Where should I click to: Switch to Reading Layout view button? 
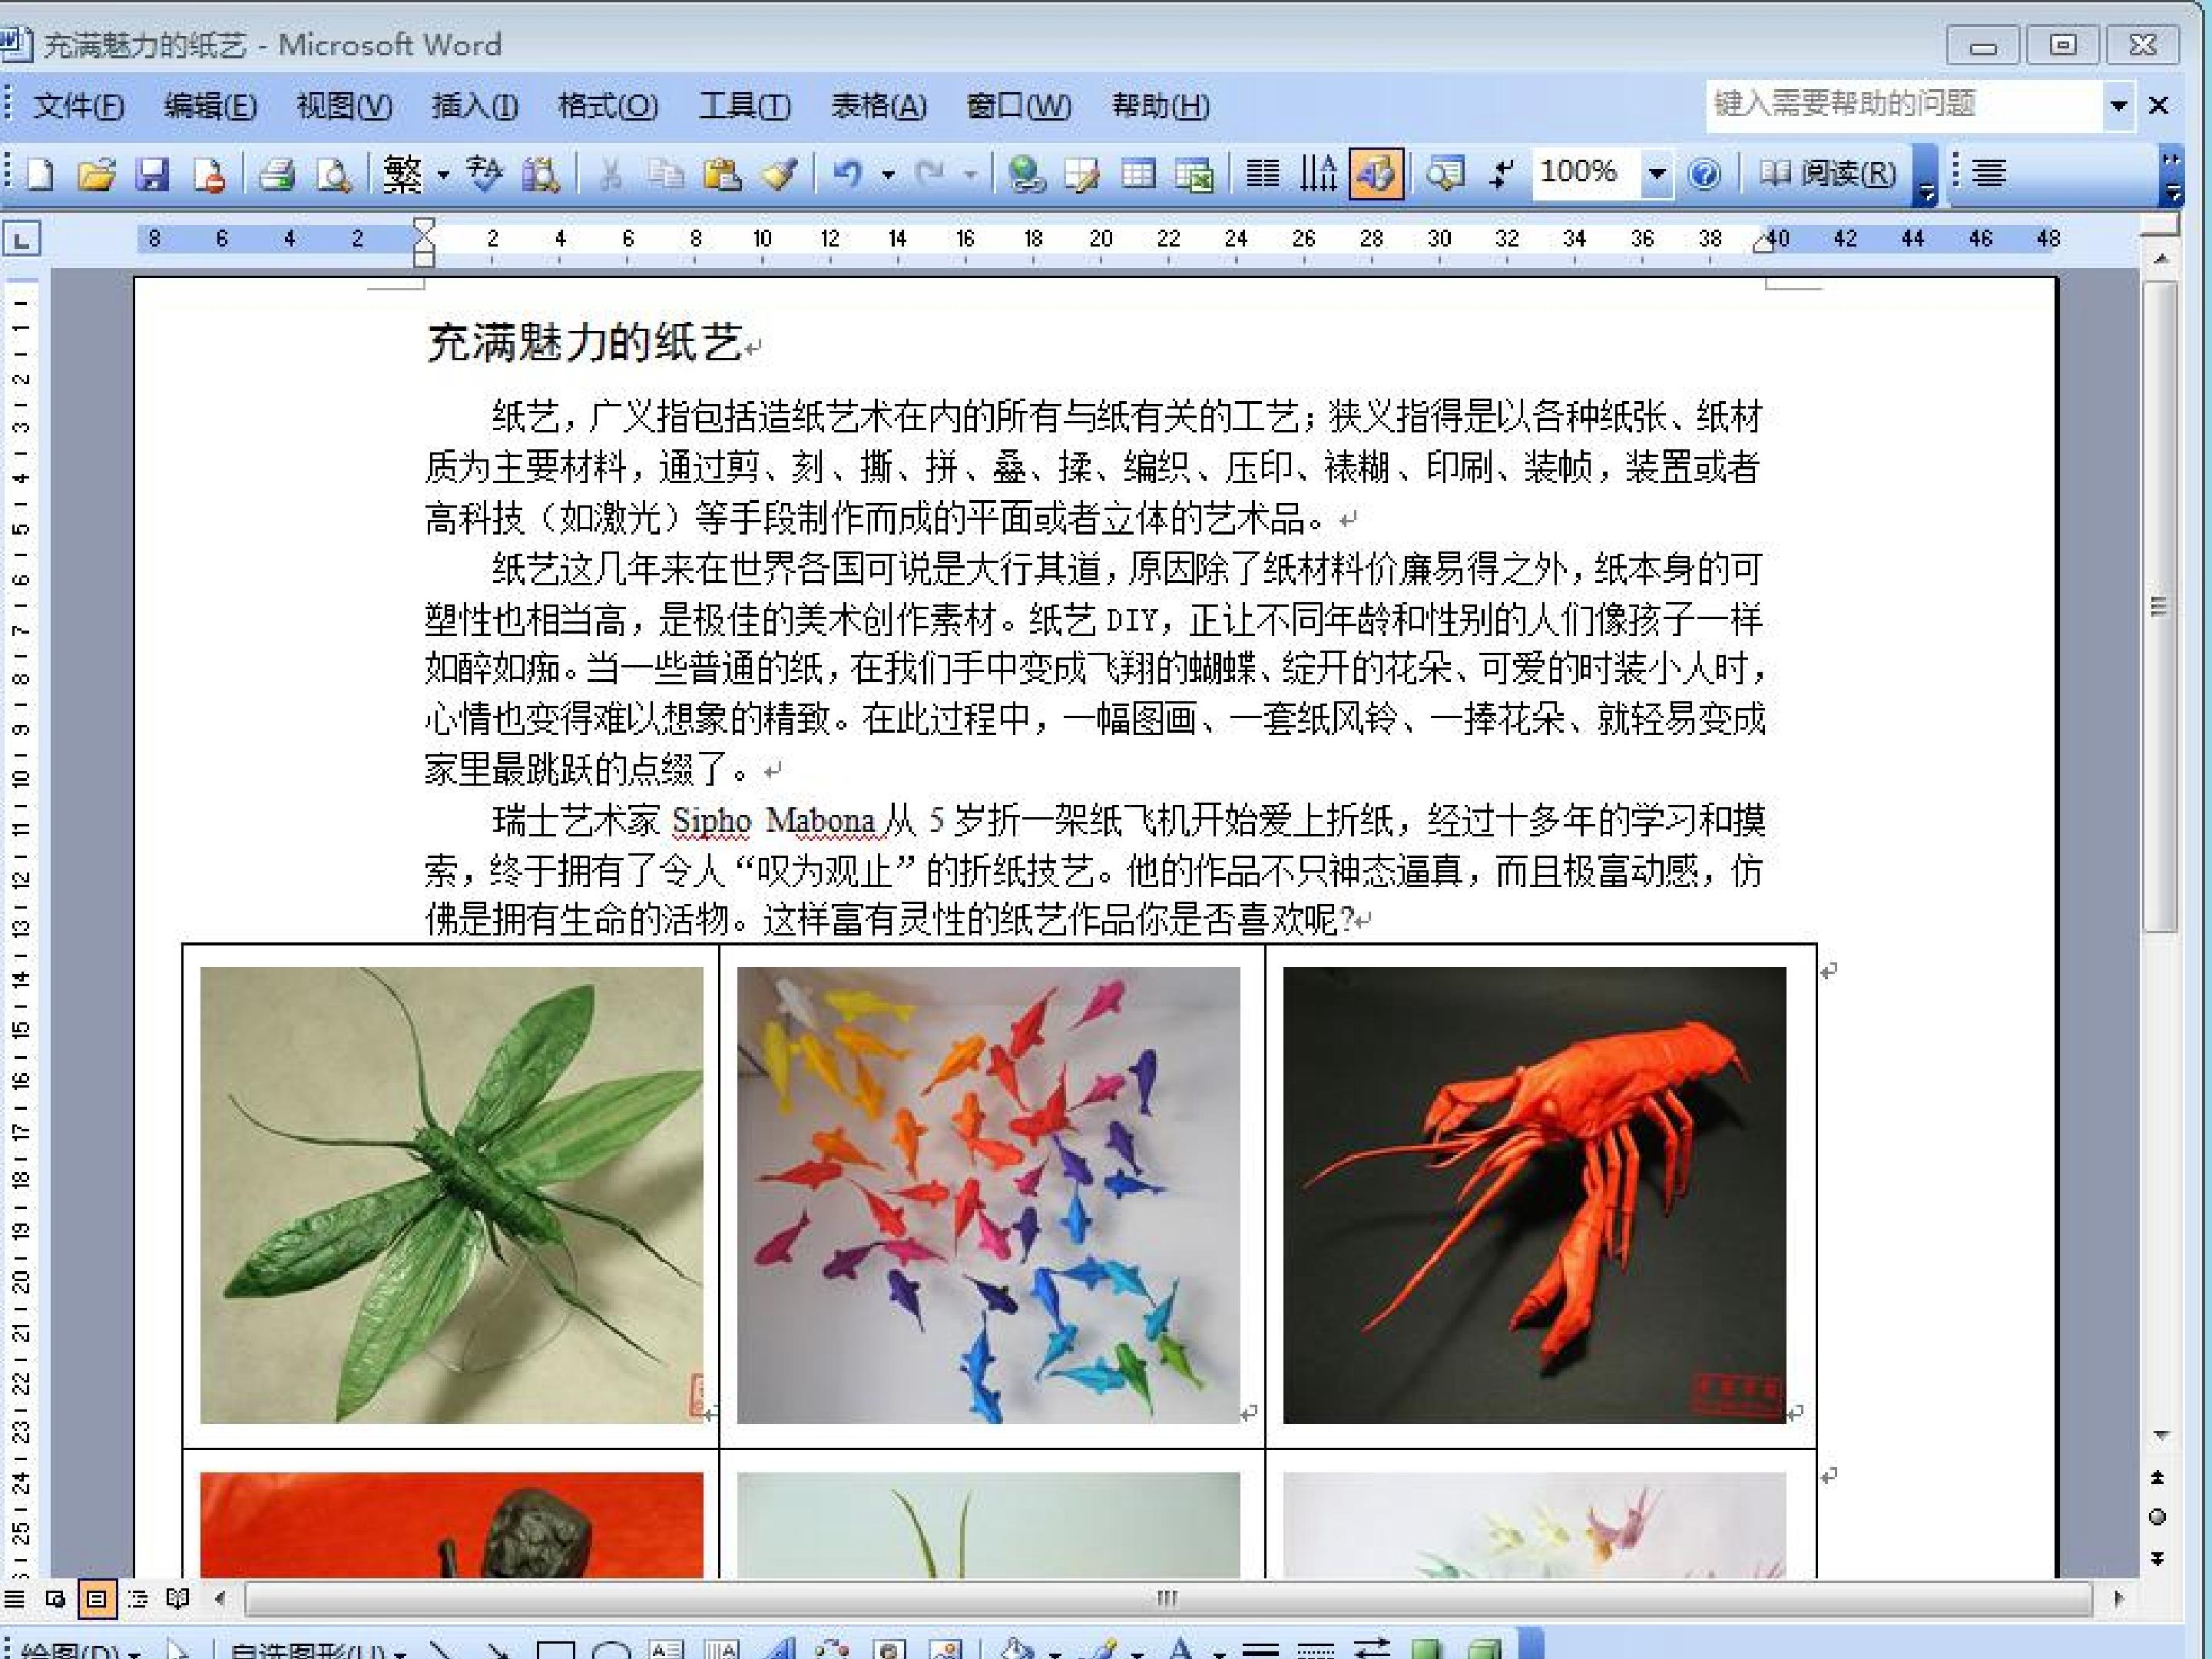click(178, 1599)
